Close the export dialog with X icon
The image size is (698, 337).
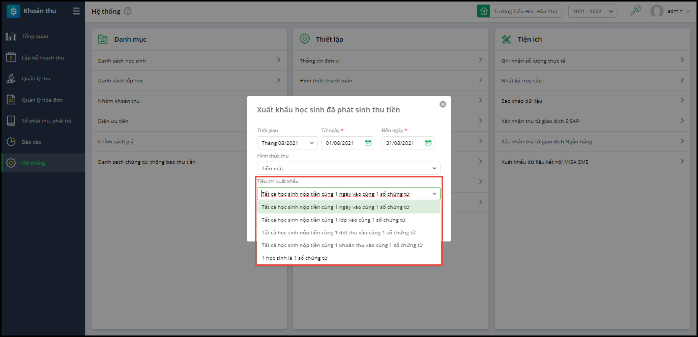pyautogui.click(x=443, y=104)
